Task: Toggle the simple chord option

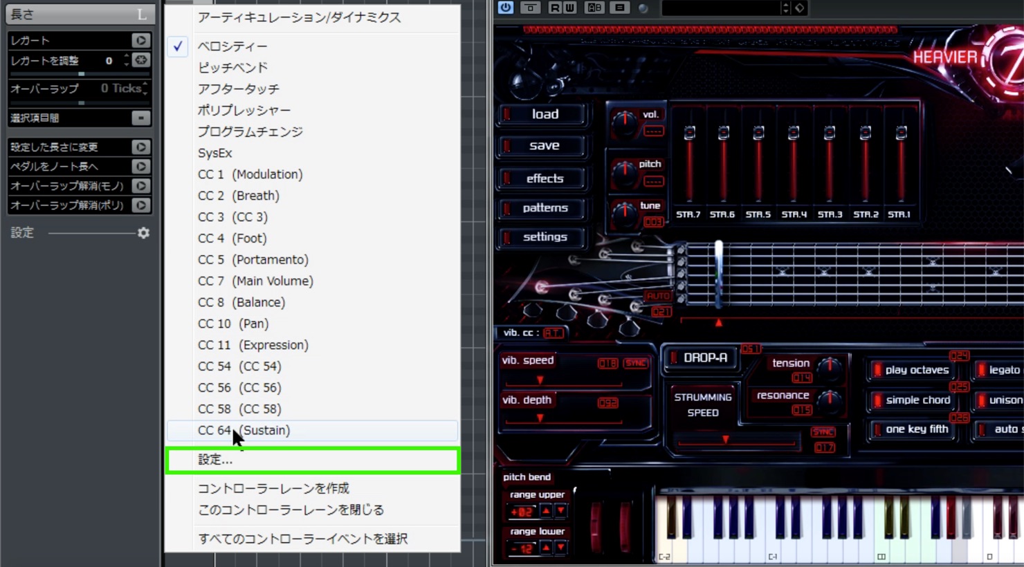Action: pos(911,400)
